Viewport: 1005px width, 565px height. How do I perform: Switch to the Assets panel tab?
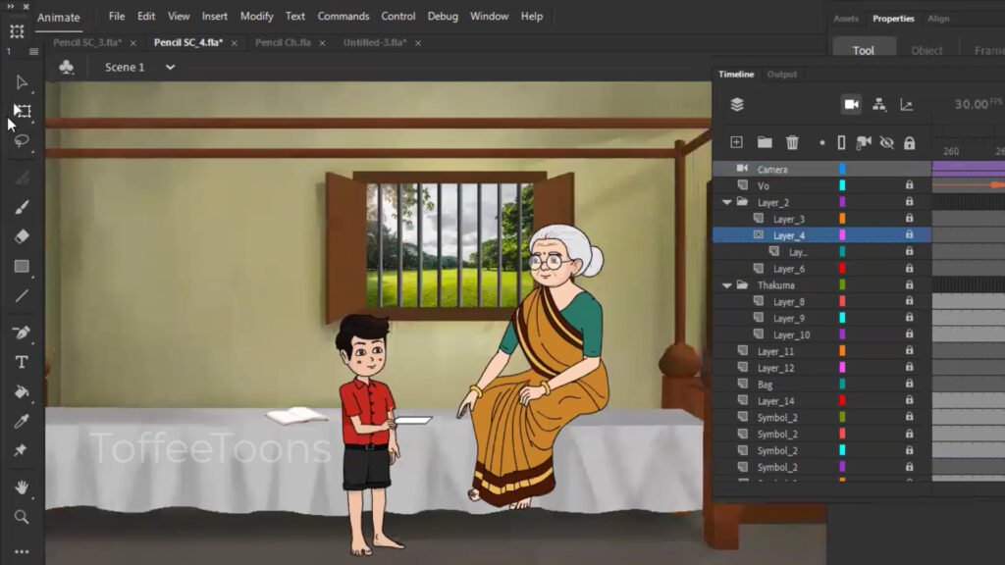point(845,19)
